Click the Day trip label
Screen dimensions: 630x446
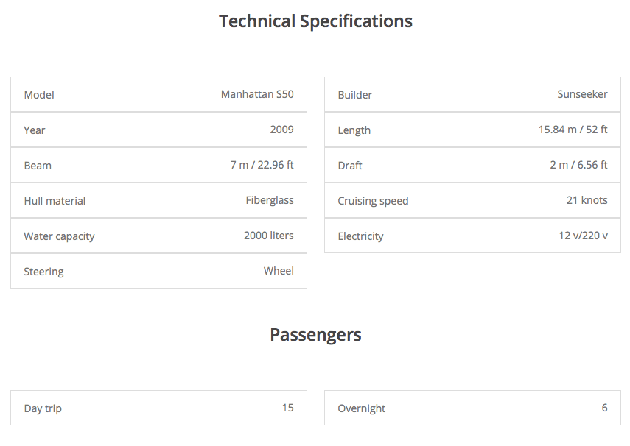tap(43, 408)
